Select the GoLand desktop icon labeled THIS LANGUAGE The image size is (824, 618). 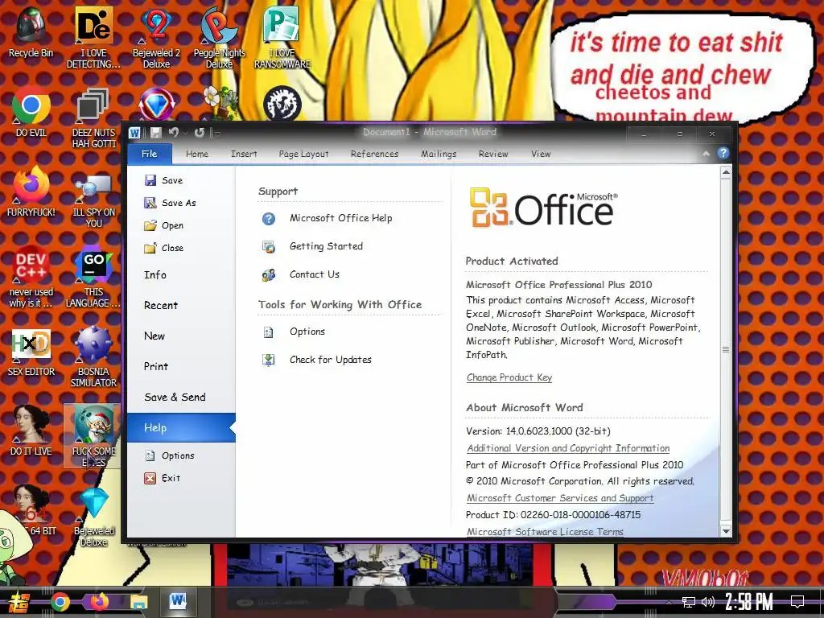pos(93,277)
